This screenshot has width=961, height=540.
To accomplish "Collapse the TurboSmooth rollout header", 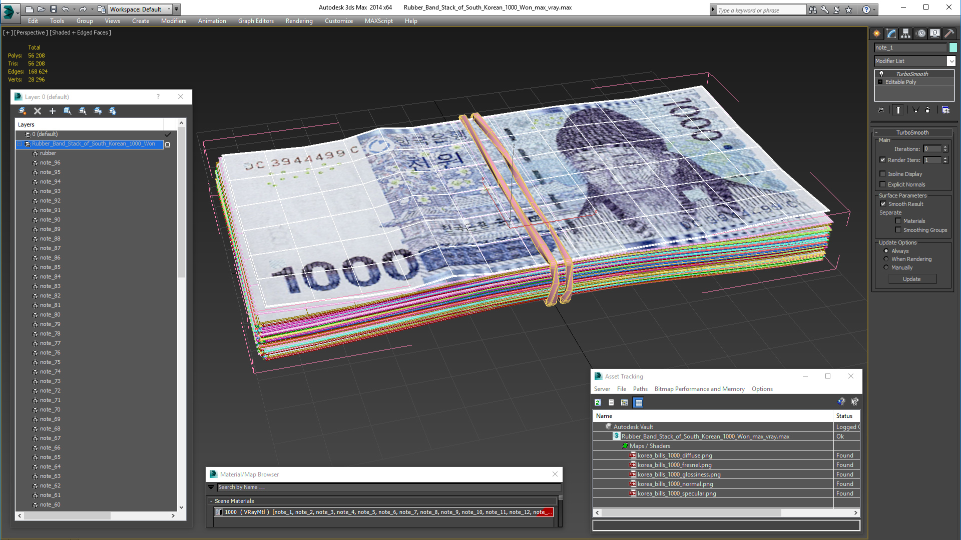I will point(912,132).
